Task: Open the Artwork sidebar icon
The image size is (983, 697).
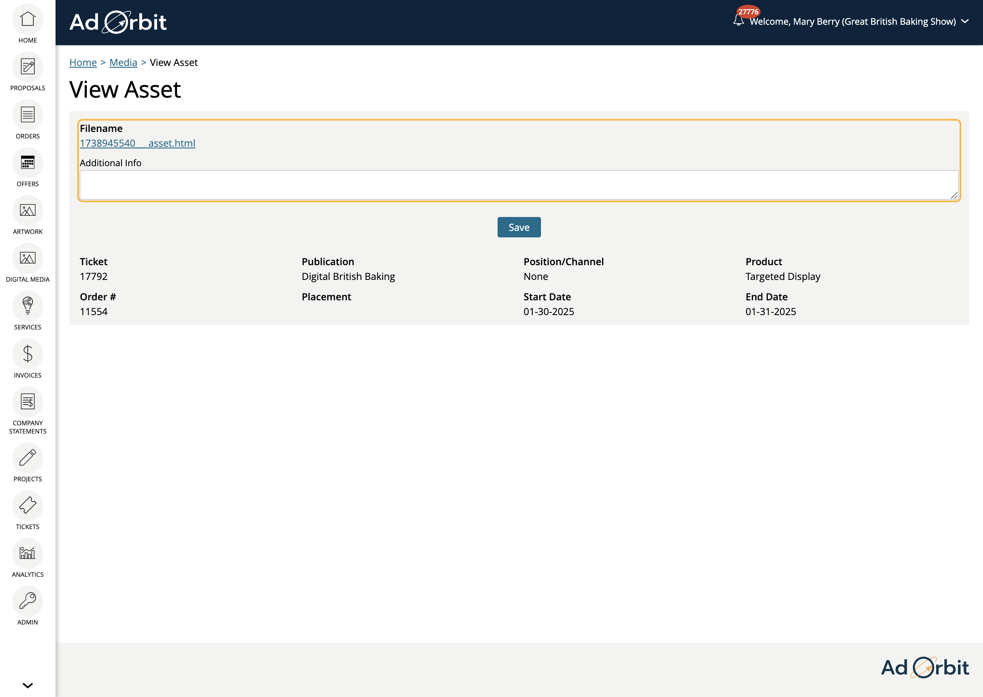Action: point(28,210)
